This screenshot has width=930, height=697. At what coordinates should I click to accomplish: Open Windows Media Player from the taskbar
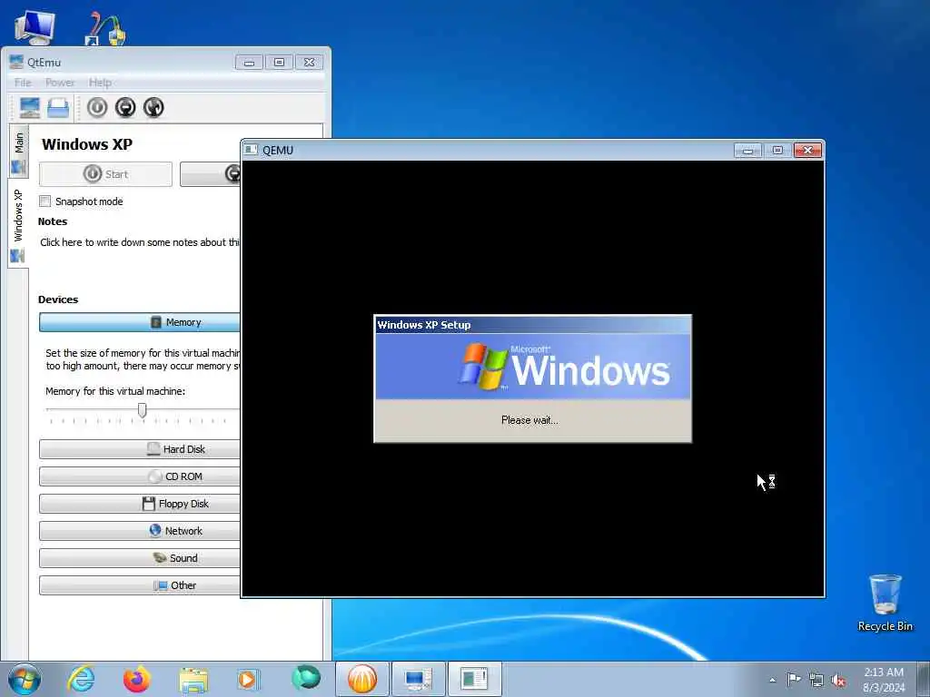click(249, 679)
